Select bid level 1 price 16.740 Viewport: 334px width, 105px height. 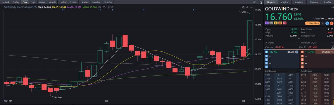[x=274, y=52]
